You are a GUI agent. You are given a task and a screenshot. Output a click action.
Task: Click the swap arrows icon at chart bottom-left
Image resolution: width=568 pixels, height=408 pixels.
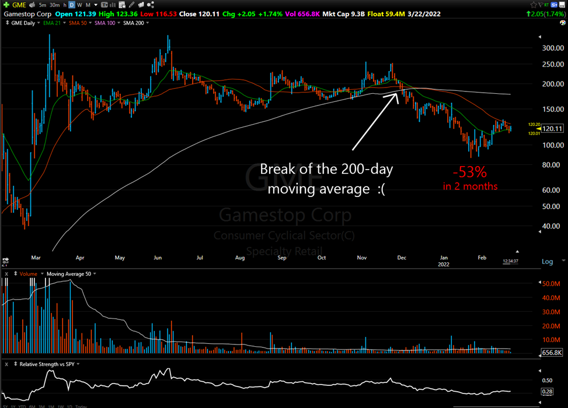tap(5, 262)
